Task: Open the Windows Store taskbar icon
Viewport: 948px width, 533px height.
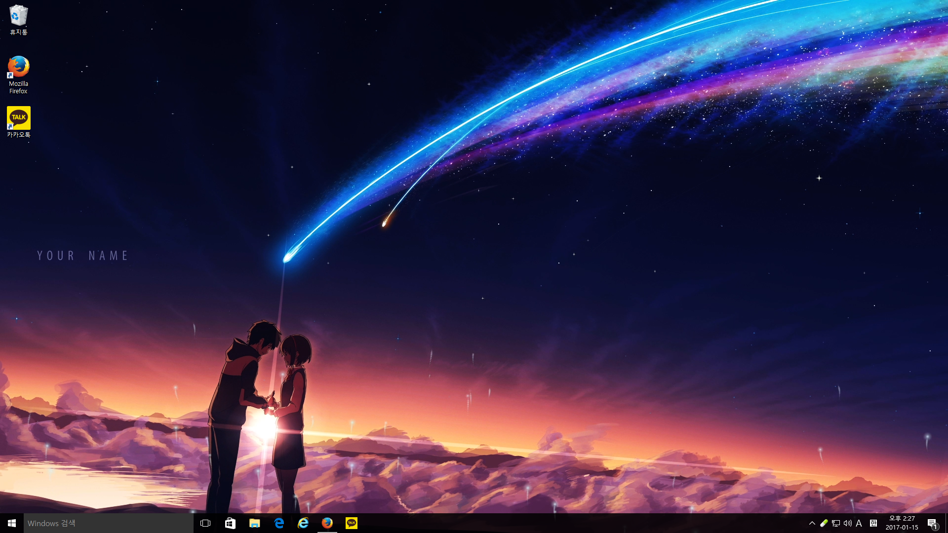Action: pyautogui.click(x=230, y=523)
